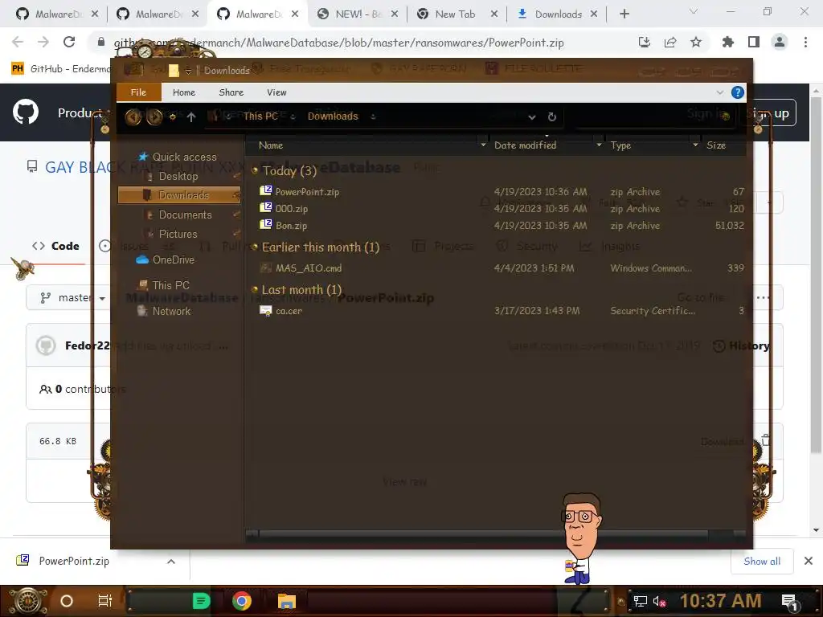The width and height of the screenshot is (823, 617).
Task: Open the File menu in Explorer ribbon
Action: pos(138,92)
